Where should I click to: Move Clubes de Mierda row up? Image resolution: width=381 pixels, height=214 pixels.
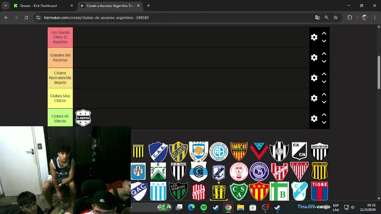pos(324,115)
